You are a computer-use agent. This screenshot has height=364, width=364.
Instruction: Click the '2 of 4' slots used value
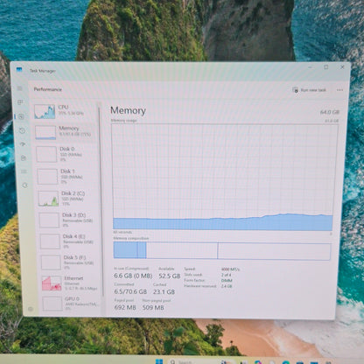point(226,275)
